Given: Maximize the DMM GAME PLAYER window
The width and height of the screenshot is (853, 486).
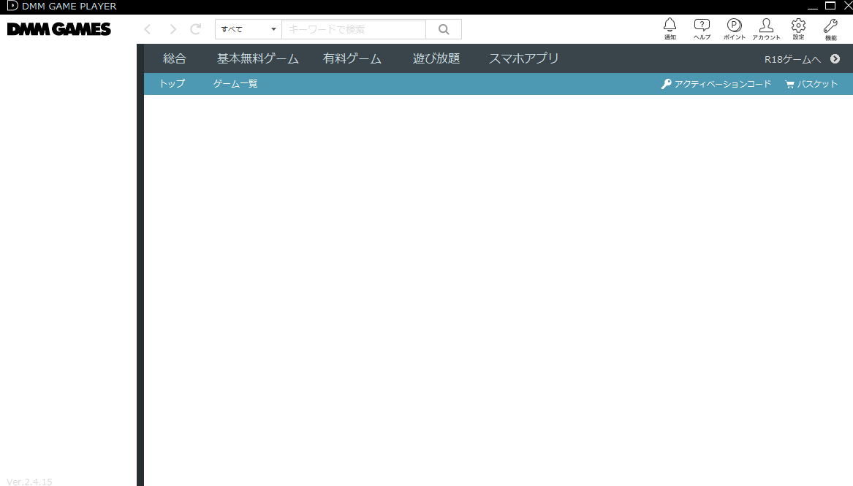Looking at the screenshot, I should point(830,6).
